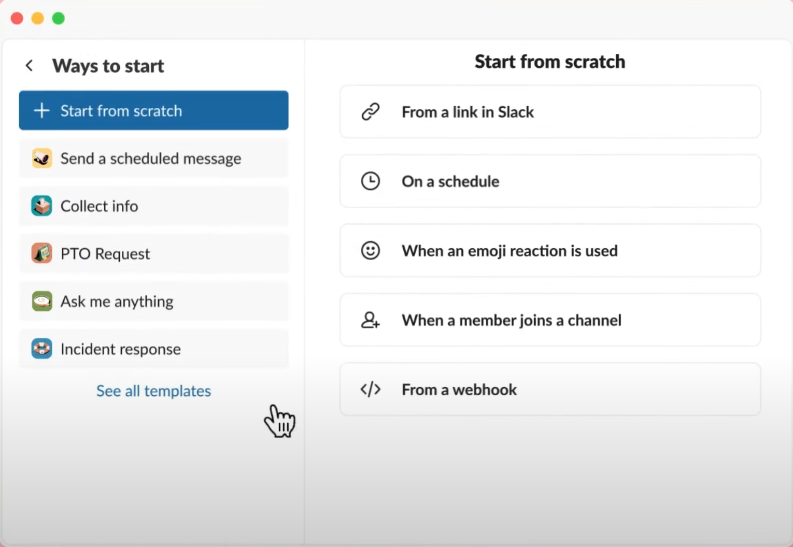Click the ballot box icon beside Collect info
Viewport: 793px width, 547px height.
pos(41,206)
